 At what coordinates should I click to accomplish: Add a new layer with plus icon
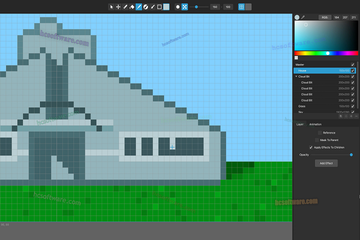351,116
